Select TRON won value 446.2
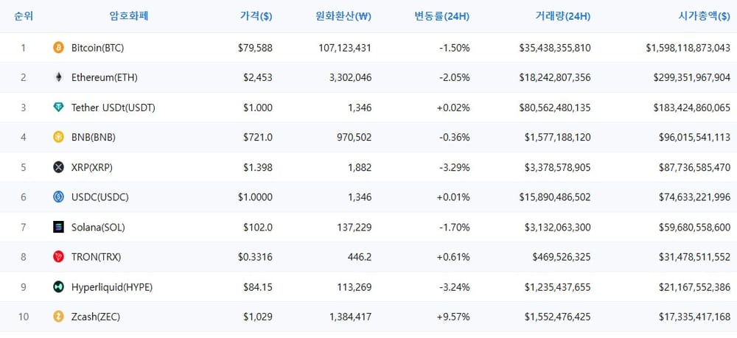Image resolution: width=737 pixels, height=338 pixels. tap(359, 257)
